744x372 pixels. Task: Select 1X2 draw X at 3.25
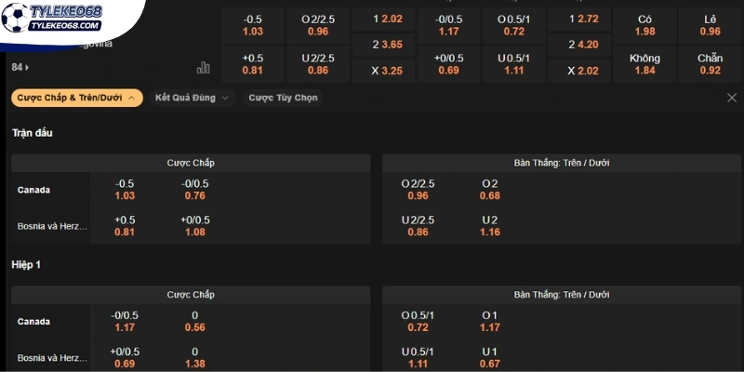tap(383, 71)
